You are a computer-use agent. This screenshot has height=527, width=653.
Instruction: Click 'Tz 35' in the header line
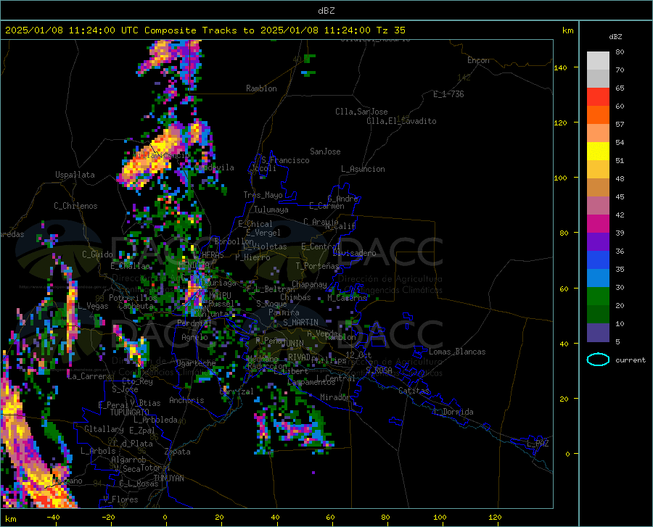(x=390, y=30)
